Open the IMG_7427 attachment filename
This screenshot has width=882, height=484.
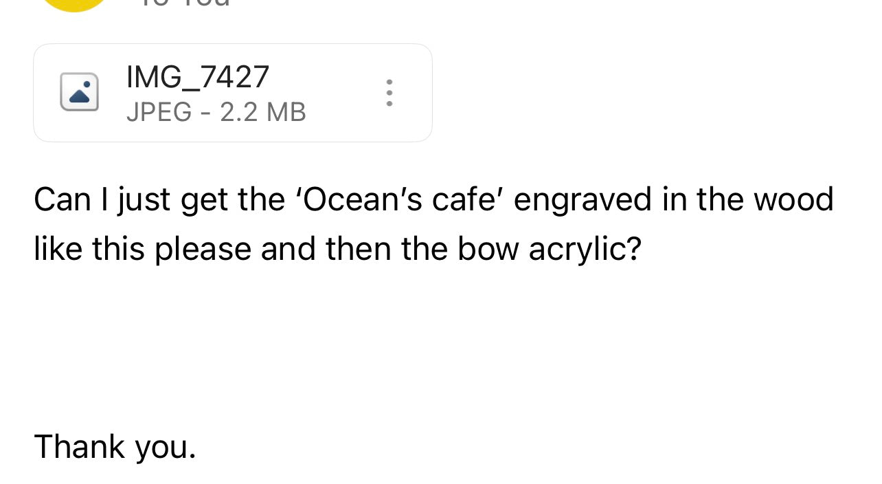tap(198, 76)
